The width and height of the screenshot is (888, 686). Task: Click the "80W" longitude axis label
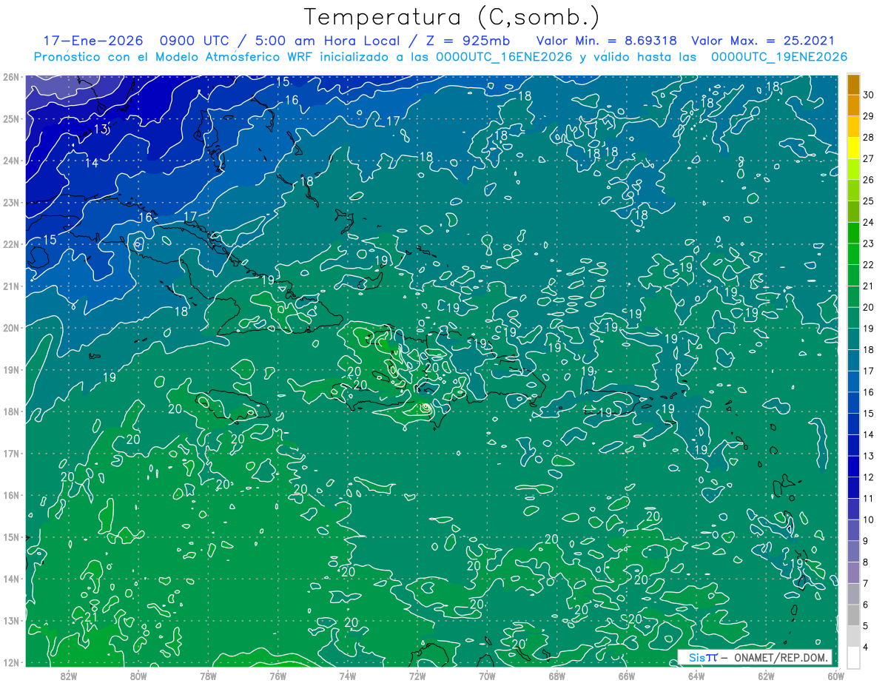pyautogui.click(x=138, y=676)
